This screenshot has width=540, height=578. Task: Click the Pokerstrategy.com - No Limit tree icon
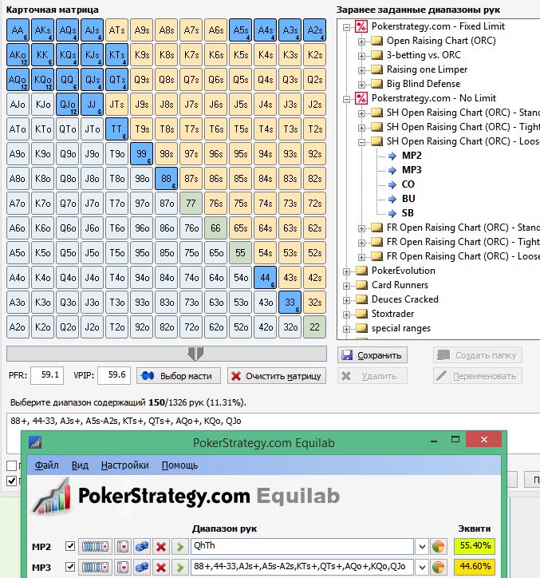[361, 98]
